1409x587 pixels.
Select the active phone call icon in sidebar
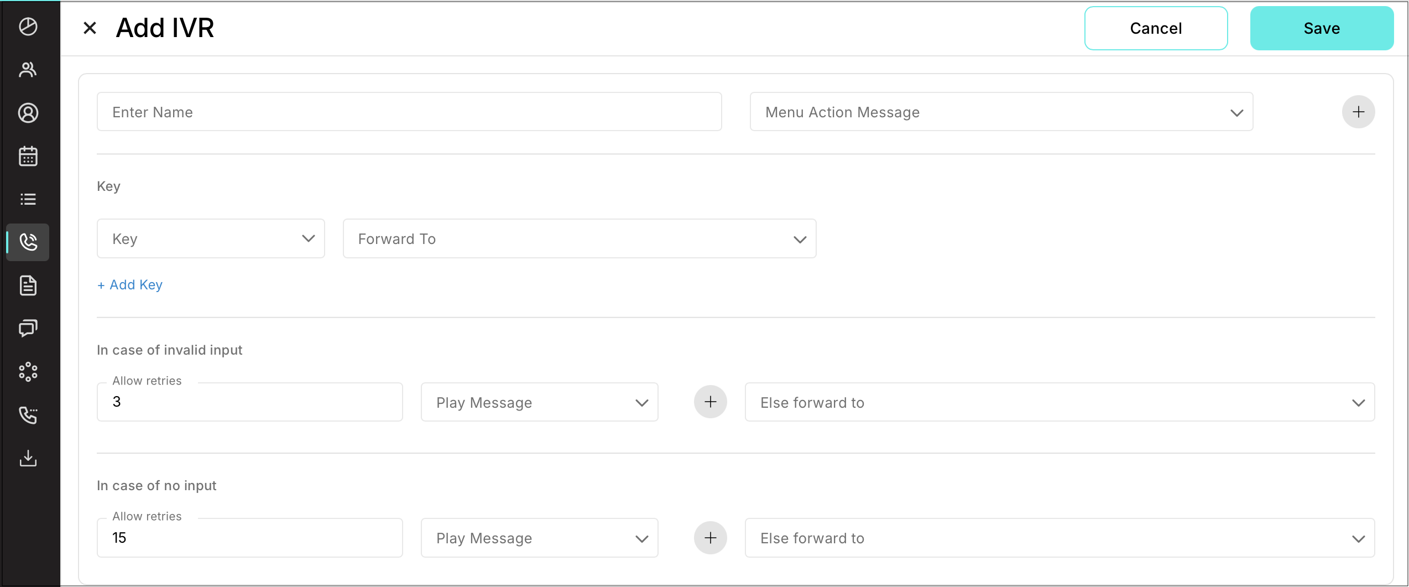click(28, 242)
